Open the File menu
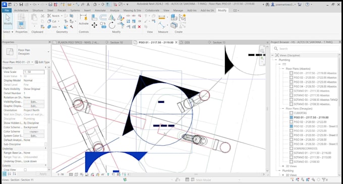This screenshot has height=184, width=343. point(7,10)
